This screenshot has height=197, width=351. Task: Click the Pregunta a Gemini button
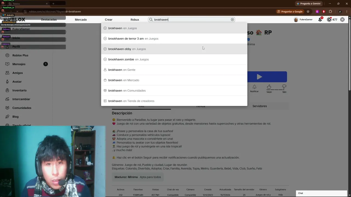pyautogui.click(x=308, y=4)
